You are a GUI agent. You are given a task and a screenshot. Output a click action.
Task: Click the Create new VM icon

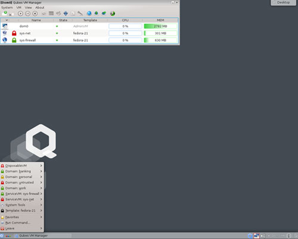tap(5, 13)
